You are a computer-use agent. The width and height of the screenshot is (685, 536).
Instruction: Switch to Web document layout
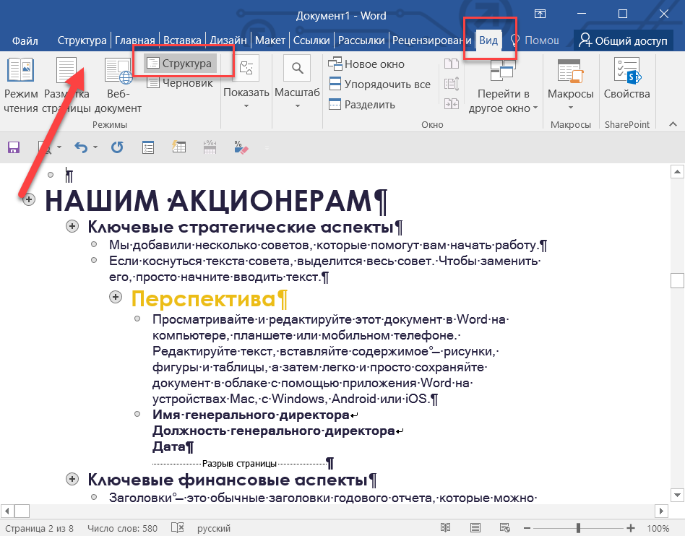(x=118, y=86)
